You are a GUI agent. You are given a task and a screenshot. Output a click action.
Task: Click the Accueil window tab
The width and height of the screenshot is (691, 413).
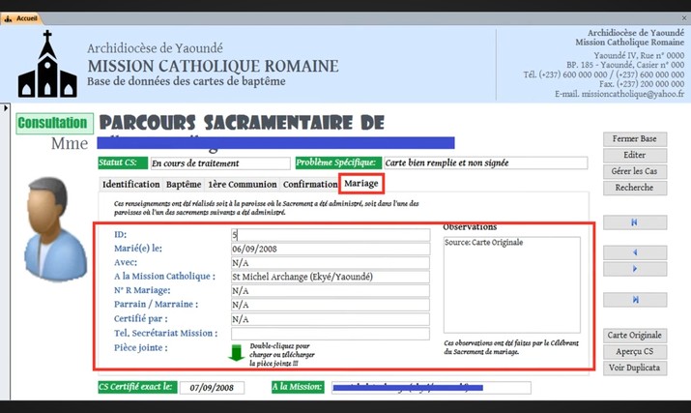pos(20,6)
